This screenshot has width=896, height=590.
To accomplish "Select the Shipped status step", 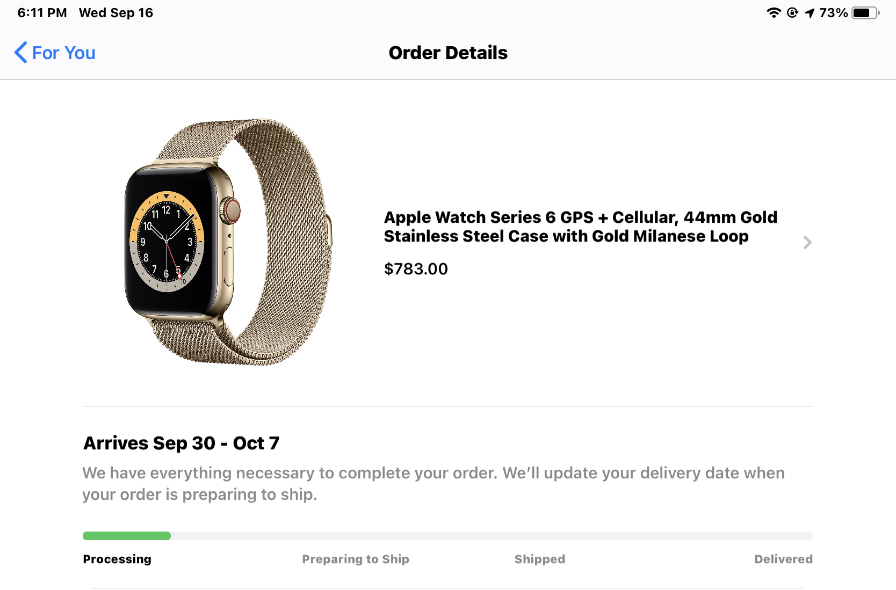I will point(540,559).
